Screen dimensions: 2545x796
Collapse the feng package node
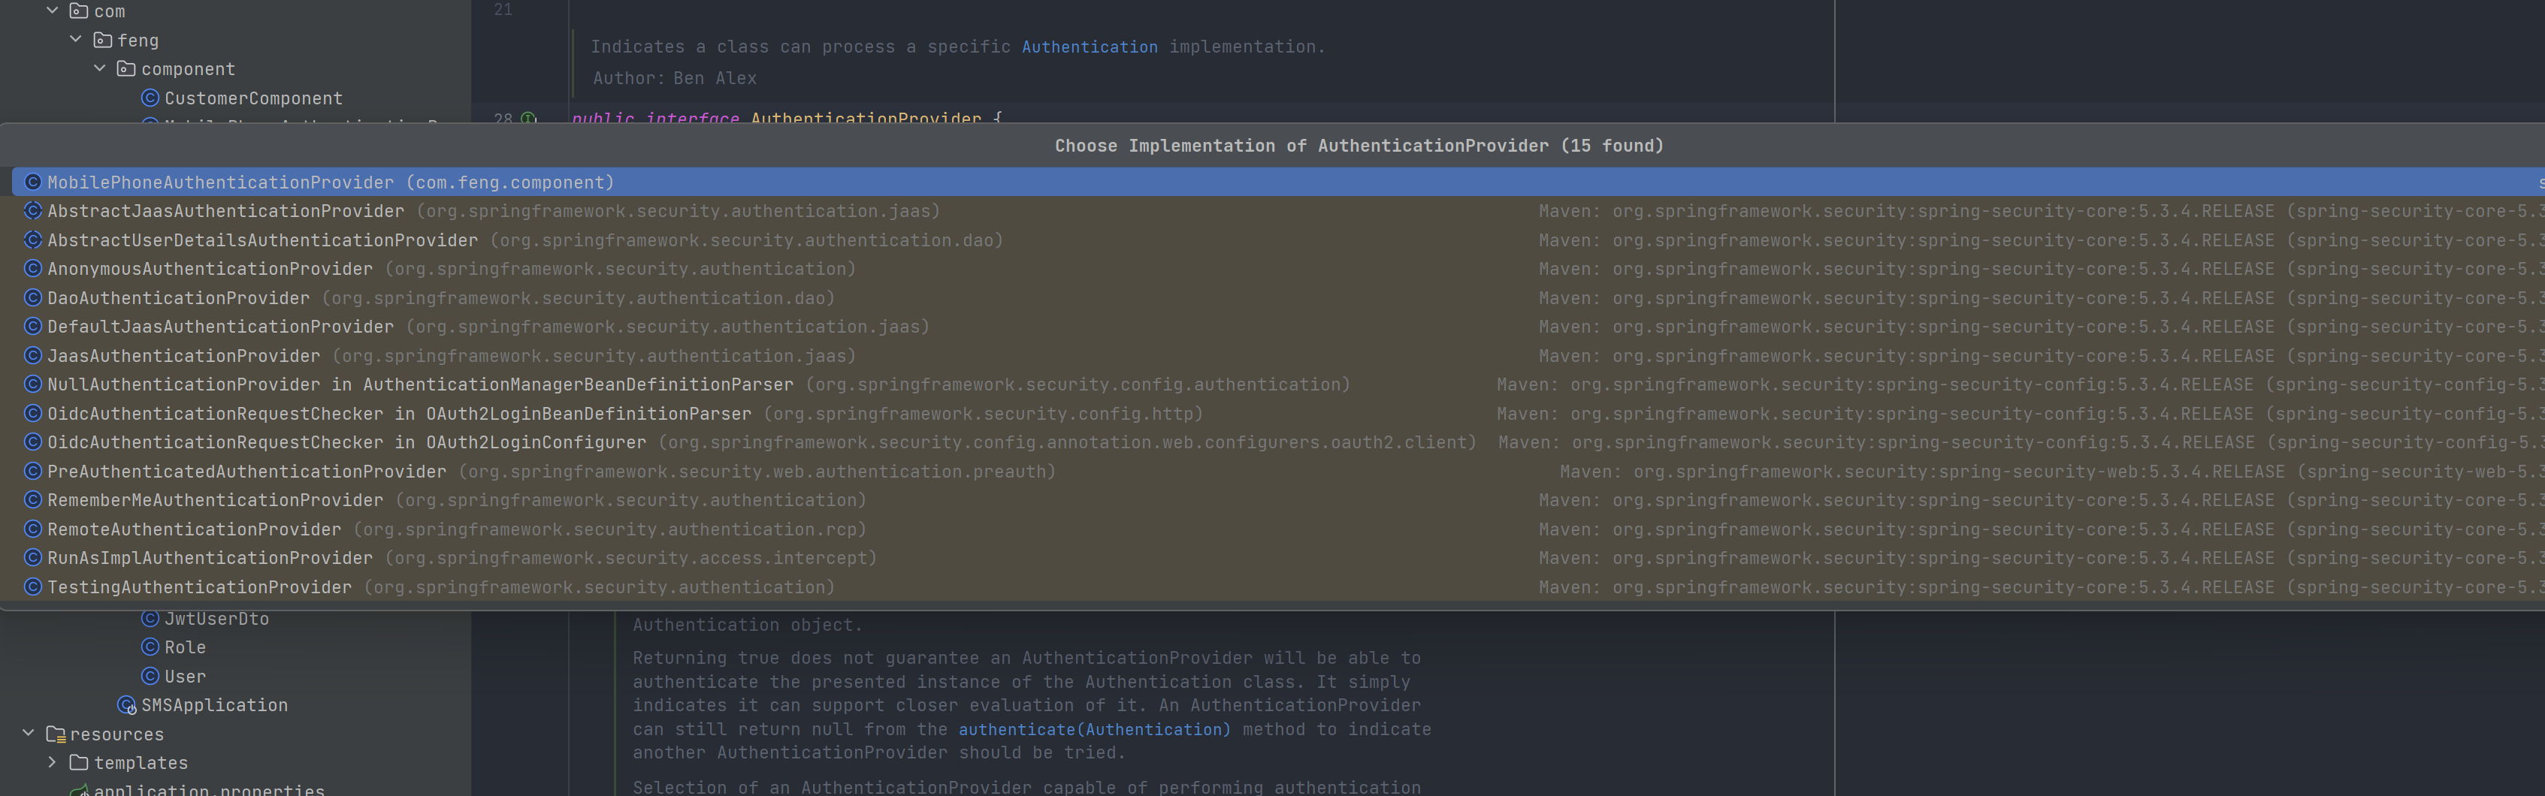tap(76, 40)
